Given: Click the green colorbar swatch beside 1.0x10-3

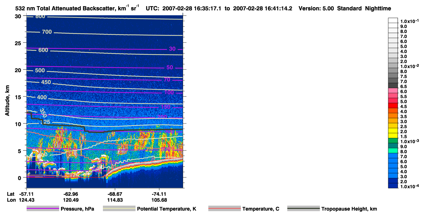Looking at the screenshot, I should [393, 141].
